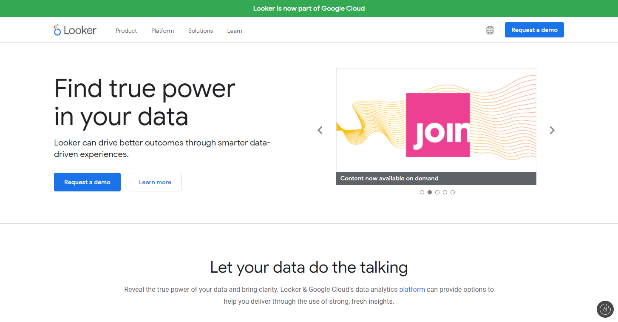Click the green Google Cloud announcement banner

(309, 9)
